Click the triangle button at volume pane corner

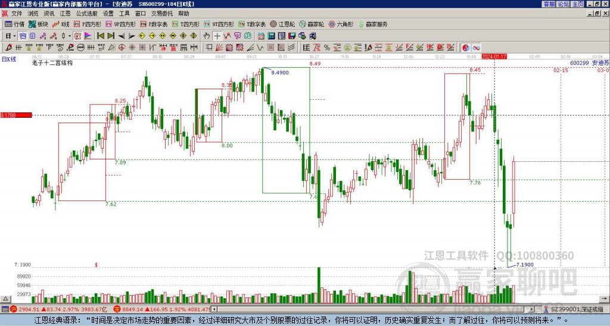tap(5, 299)
